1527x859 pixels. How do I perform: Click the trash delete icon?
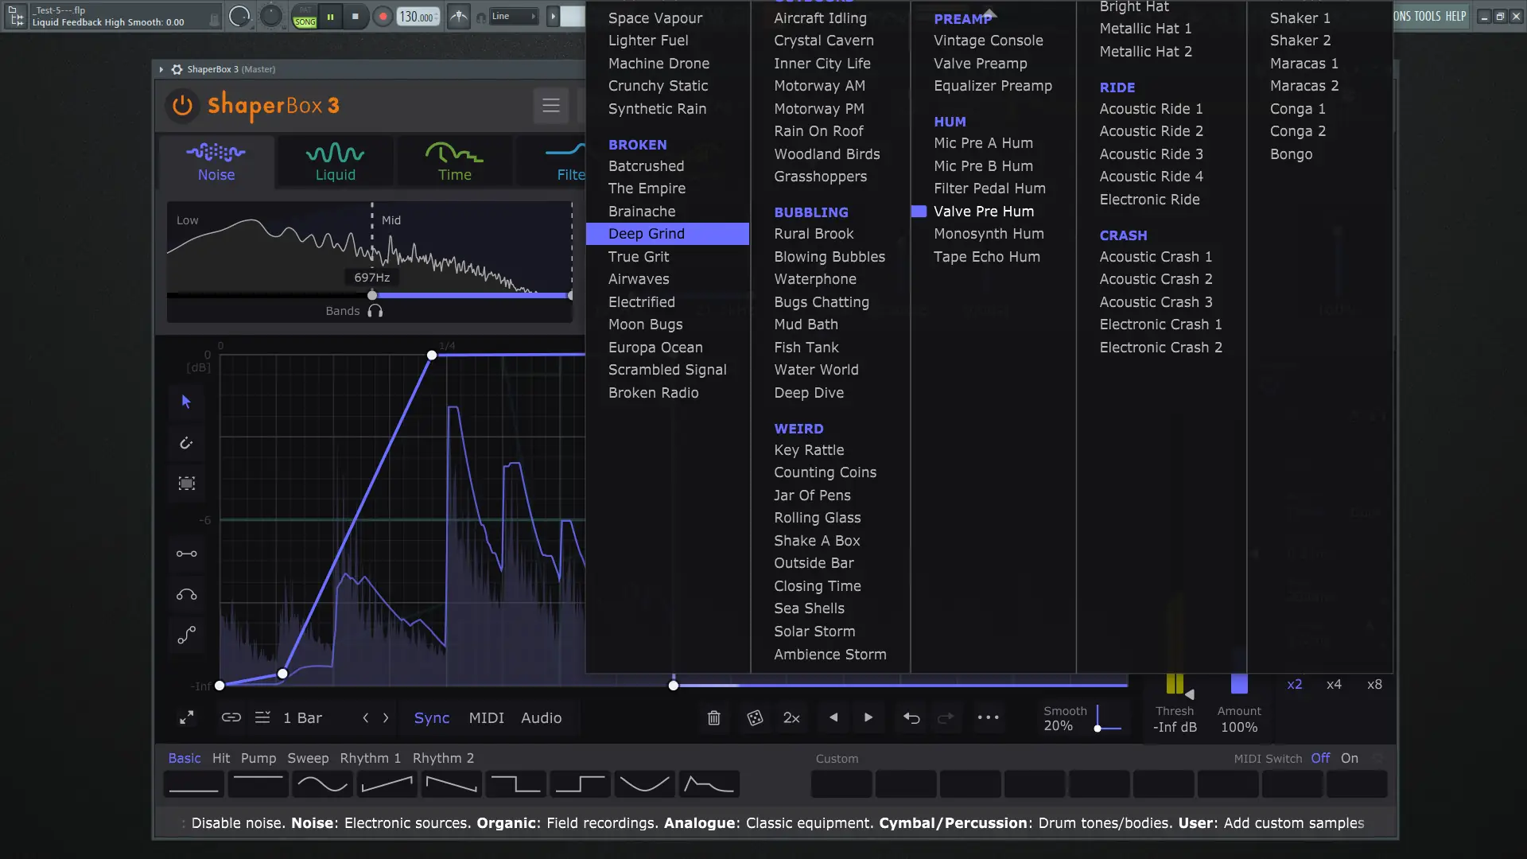(x=713, y=717)
